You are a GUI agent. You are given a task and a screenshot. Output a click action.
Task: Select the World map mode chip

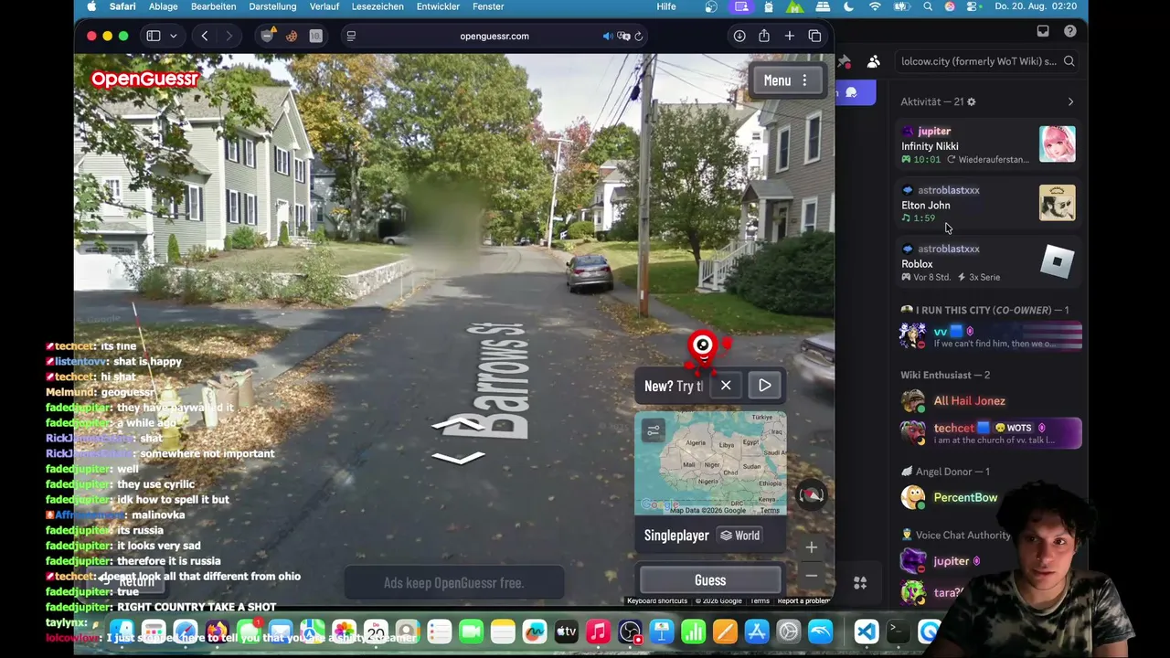(740, 536)
